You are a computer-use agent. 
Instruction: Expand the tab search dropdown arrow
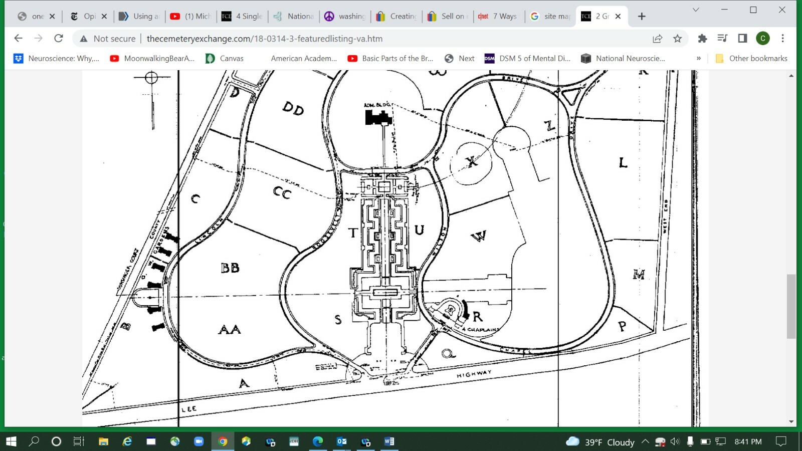696,10
